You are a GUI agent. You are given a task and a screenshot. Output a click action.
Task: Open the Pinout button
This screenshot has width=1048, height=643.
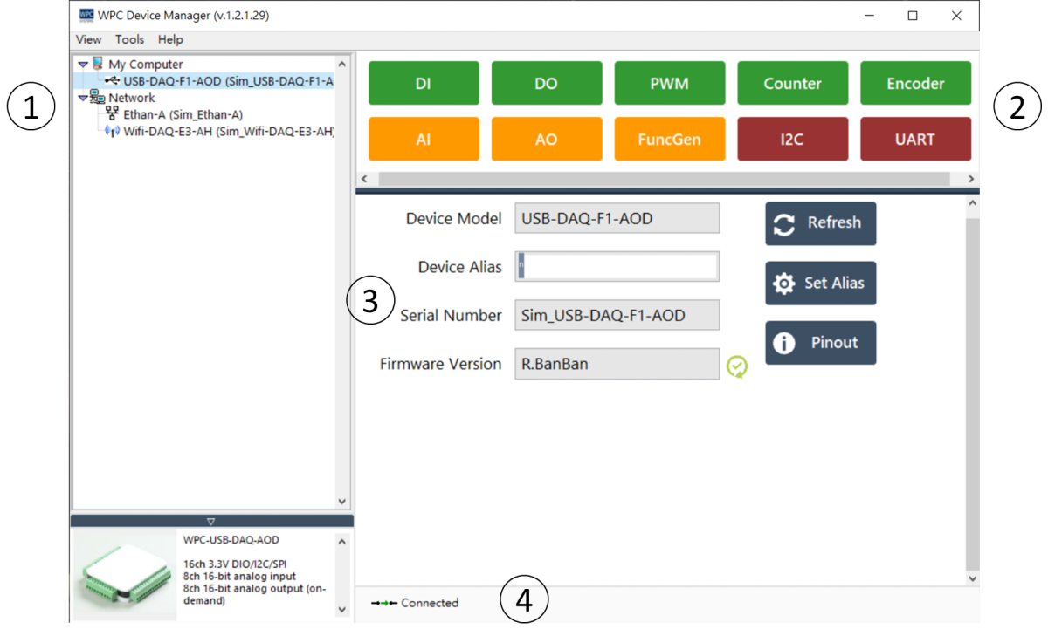coord(821,343)
